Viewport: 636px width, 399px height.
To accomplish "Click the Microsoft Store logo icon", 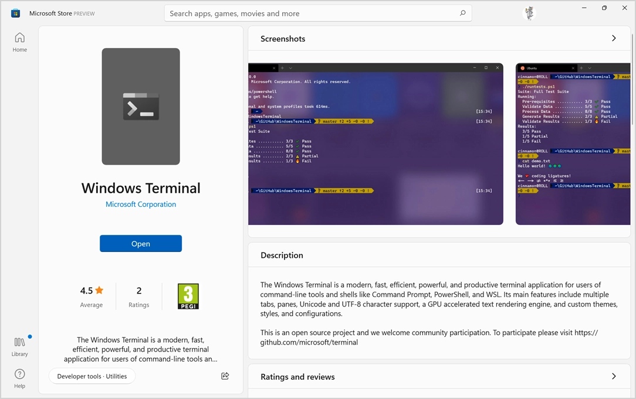I will coord(15,13).
